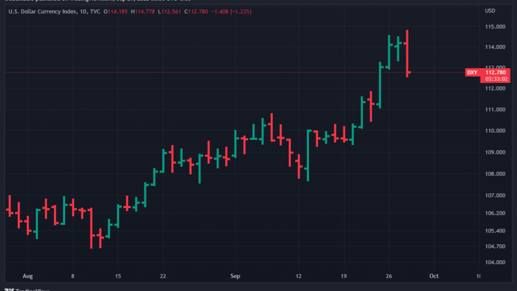Click the 115.000 price axis label

[495, 27]
